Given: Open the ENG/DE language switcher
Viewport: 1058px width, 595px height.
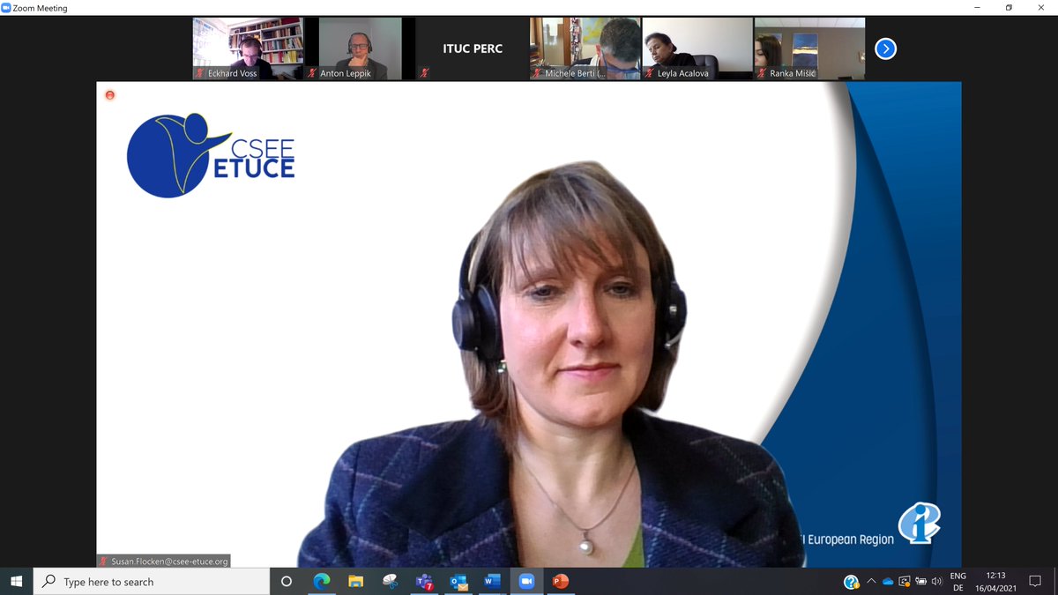Looking at the screenshot, I should (x=957, y=581).
